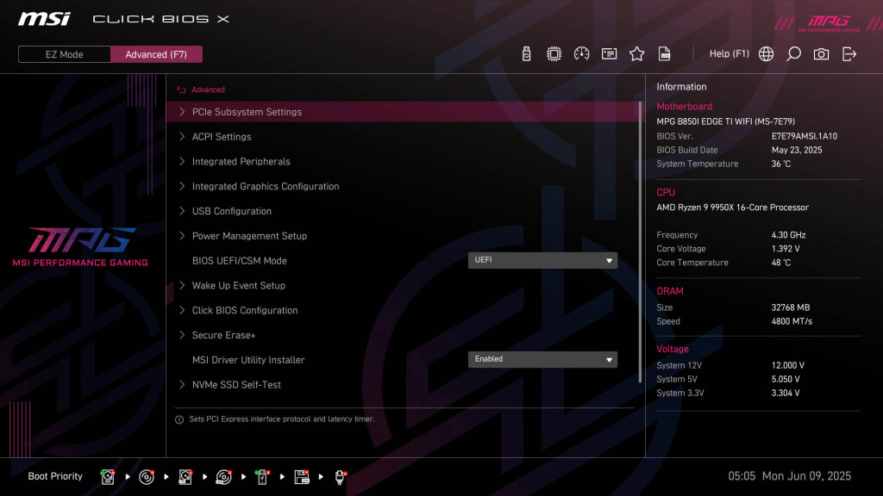Select the Advanced (F7) tab
The height and width of the screenshot is (496, 883).
(x=156, y=54)
